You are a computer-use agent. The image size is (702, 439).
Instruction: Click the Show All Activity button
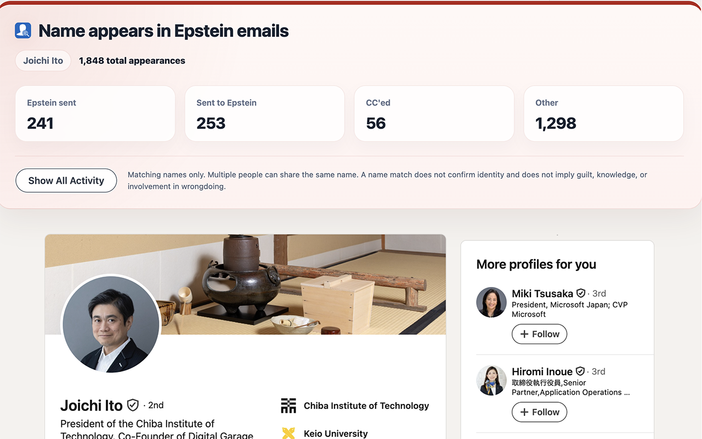pyautogui.click(x=66, y=180)
